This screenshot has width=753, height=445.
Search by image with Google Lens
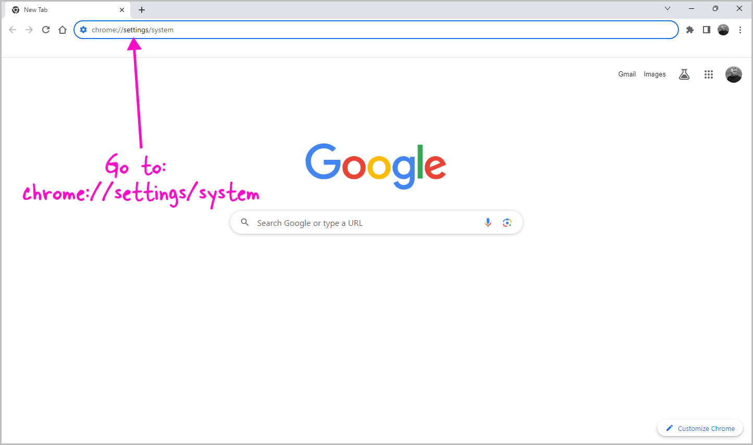click(x=507, y=222)
